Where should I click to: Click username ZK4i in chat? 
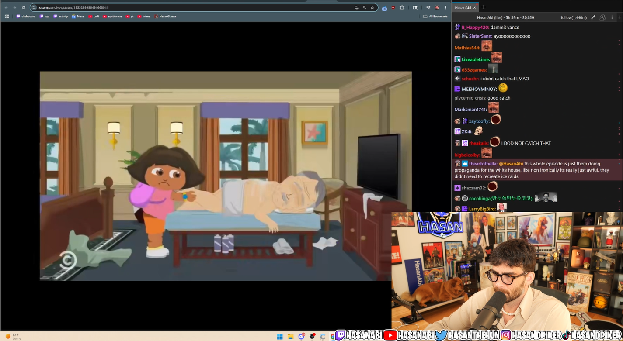(x=467, y=132)
